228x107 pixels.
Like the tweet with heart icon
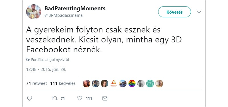tap(80, 98)
